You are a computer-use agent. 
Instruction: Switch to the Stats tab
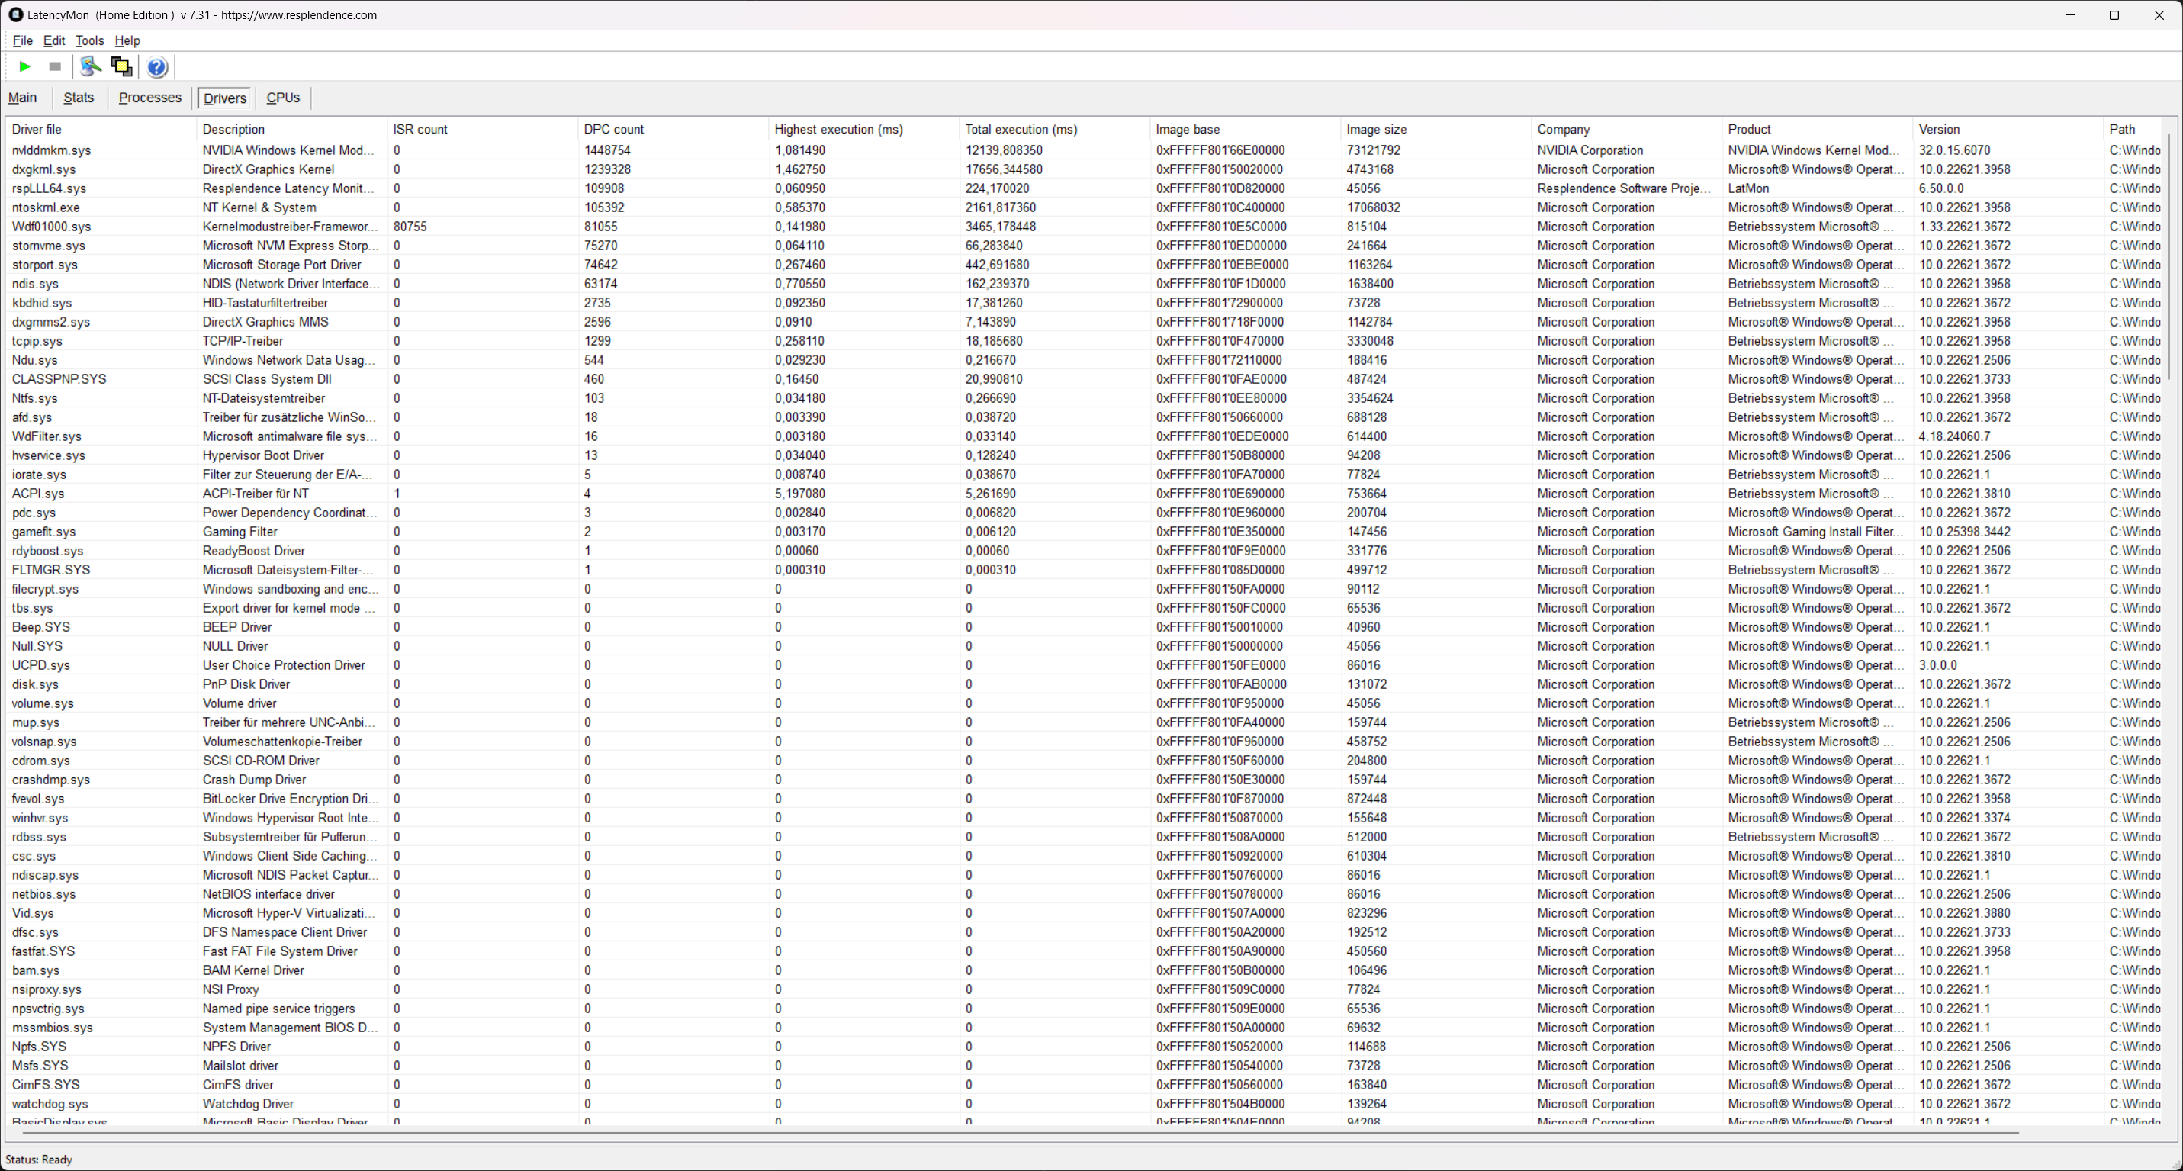pyautogui.click(x=78, y=98)
